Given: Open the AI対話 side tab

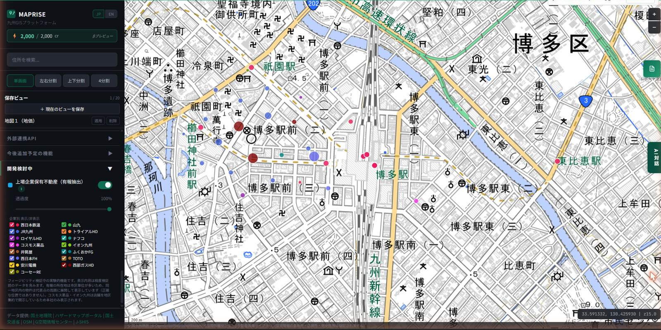Looking at the screenshot, I should click(655, 158).
